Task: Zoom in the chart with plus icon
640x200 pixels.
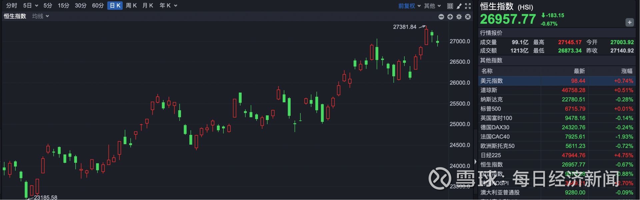Action: (x=450, y=17)
